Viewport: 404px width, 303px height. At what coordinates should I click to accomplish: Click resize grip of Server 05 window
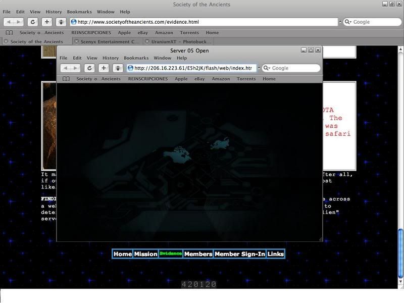(x=320, y=239)
